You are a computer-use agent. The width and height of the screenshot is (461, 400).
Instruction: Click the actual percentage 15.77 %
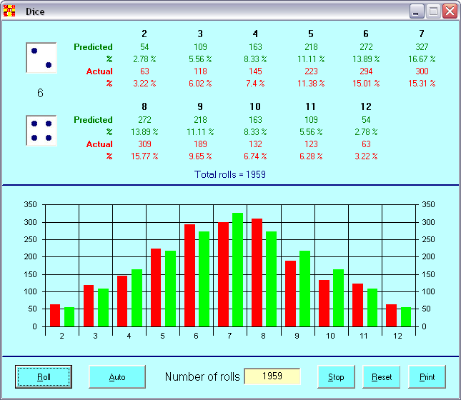pyautogui.click(x=144, y=156)
